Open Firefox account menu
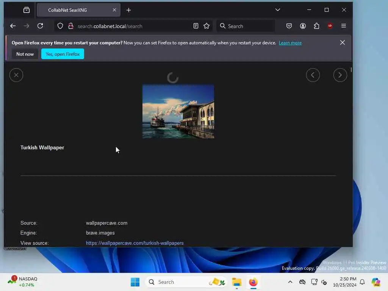This screenshot has height=291, width=388. (x=303, y=26)
